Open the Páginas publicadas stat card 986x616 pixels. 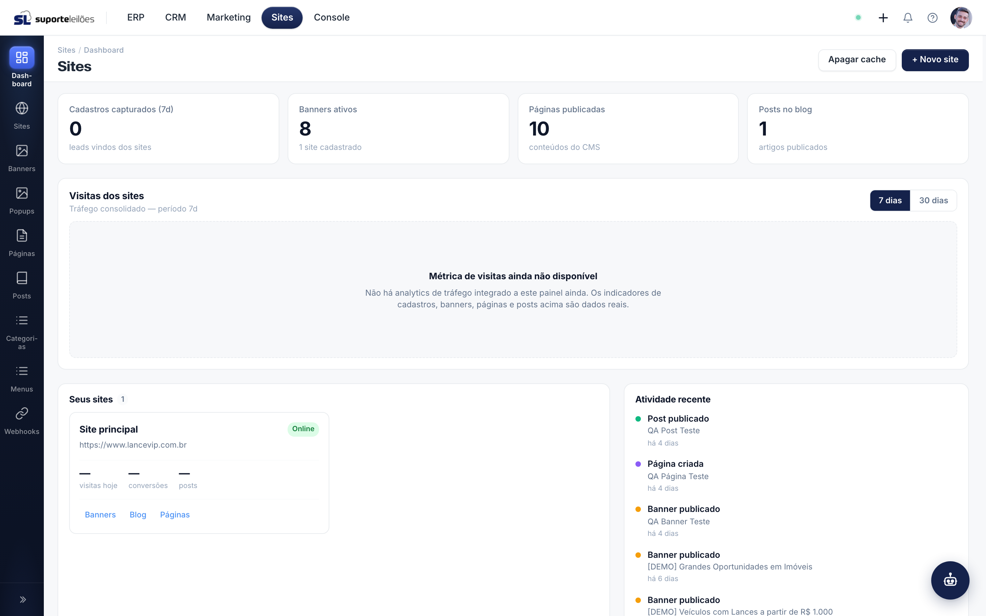628,129
